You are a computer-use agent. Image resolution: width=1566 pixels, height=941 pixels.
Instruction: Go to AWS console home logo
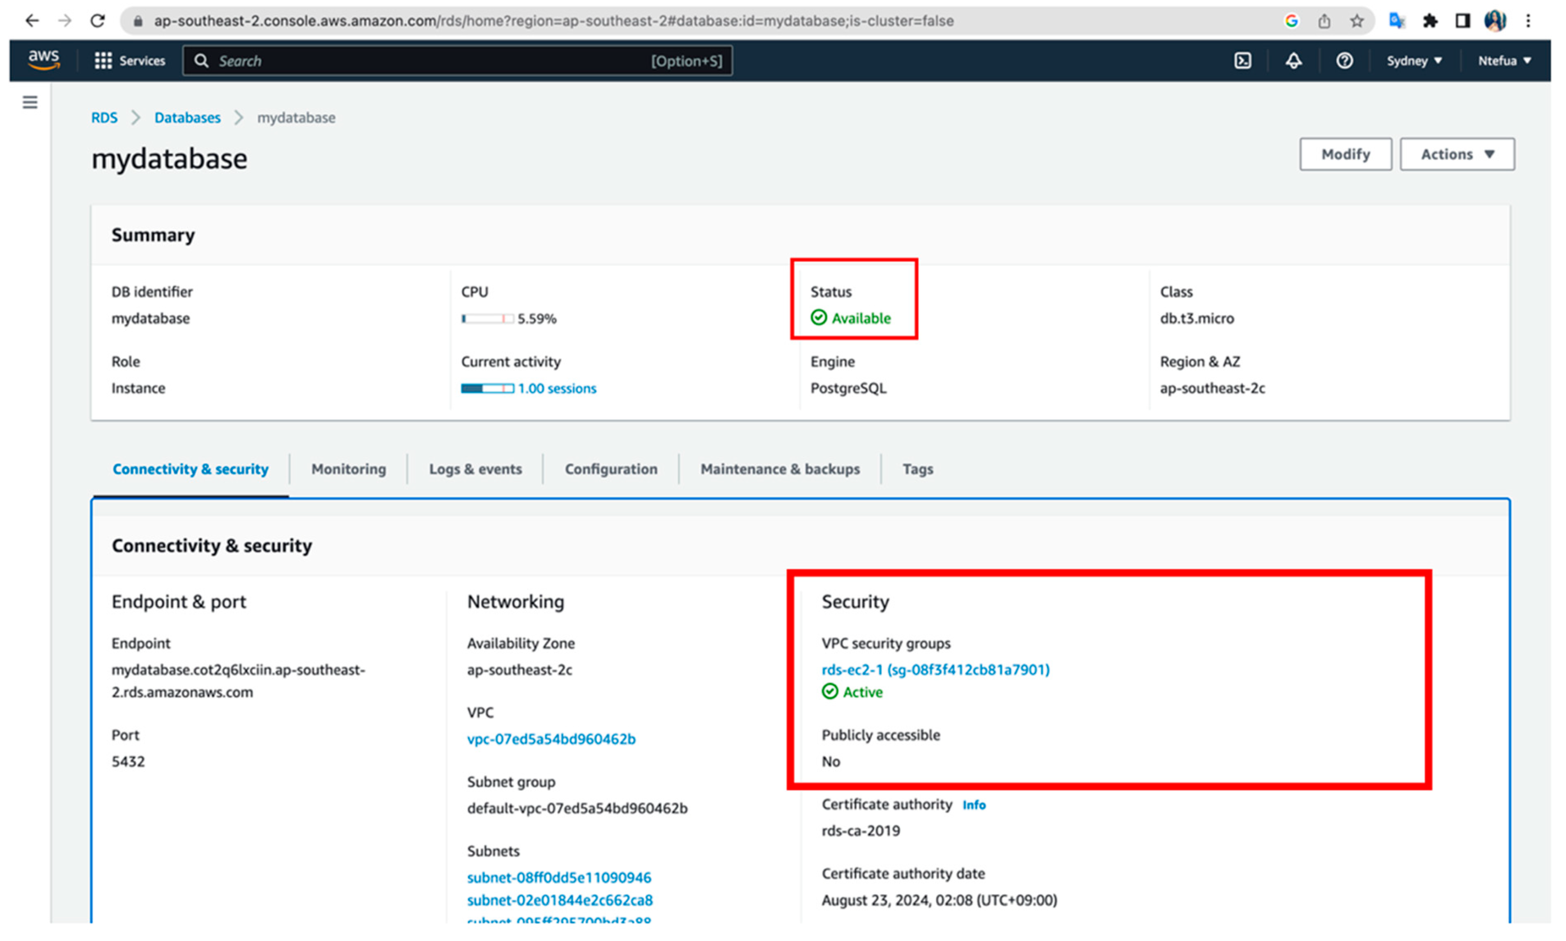pyautogui.click(x=44, y=60)
